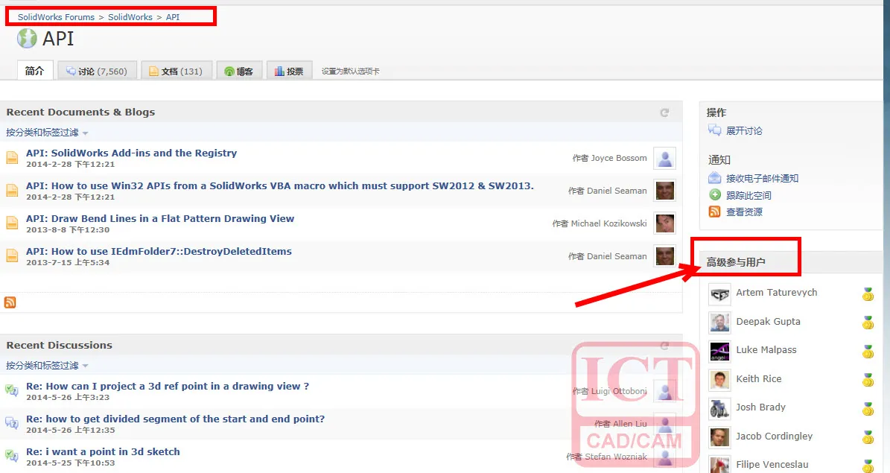
Task: Click Artem Taturevych's gold medal icon
Action: click(x=868, y=293)
